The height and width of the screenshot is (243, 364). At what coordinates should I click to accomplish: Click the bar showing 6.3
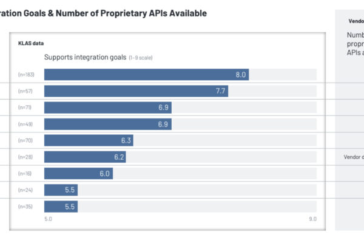pyautogui.click(x=89, y=140)
